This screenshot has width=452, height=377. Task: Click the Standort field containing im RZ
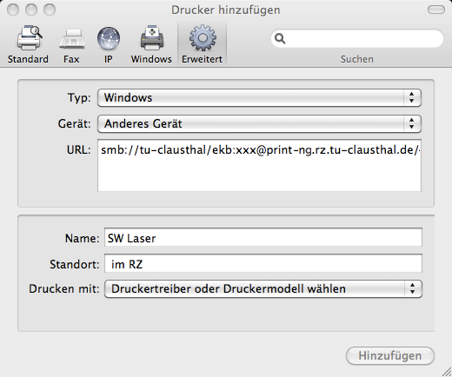pyautogui.click(x=263, y=263)
